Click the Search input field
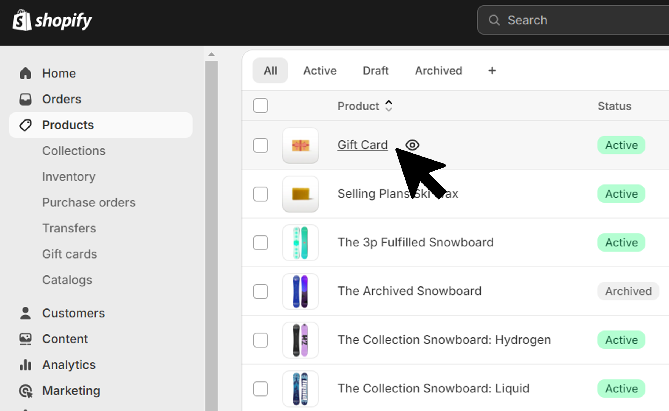669x411 pixels. coord(573,20)
